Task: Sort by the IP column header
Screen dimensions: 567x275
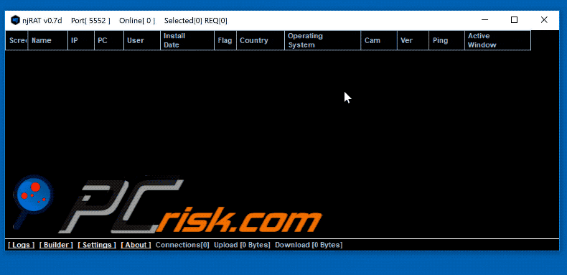Action: coord(81,40)
